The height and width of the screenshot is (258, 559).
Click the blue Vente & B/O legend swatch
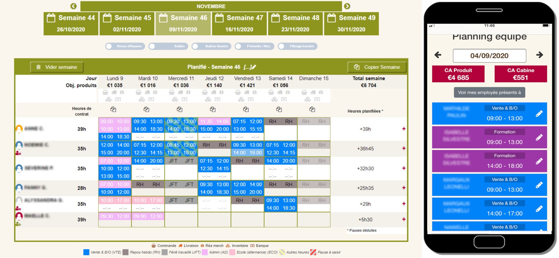pos(86,252)
